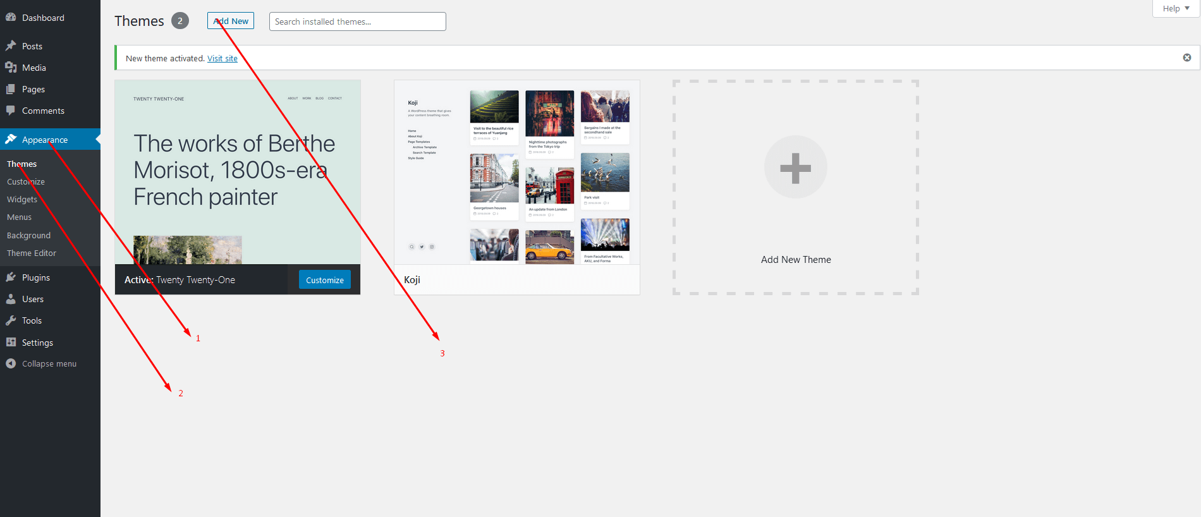Open the Appearance menu item

44,140
